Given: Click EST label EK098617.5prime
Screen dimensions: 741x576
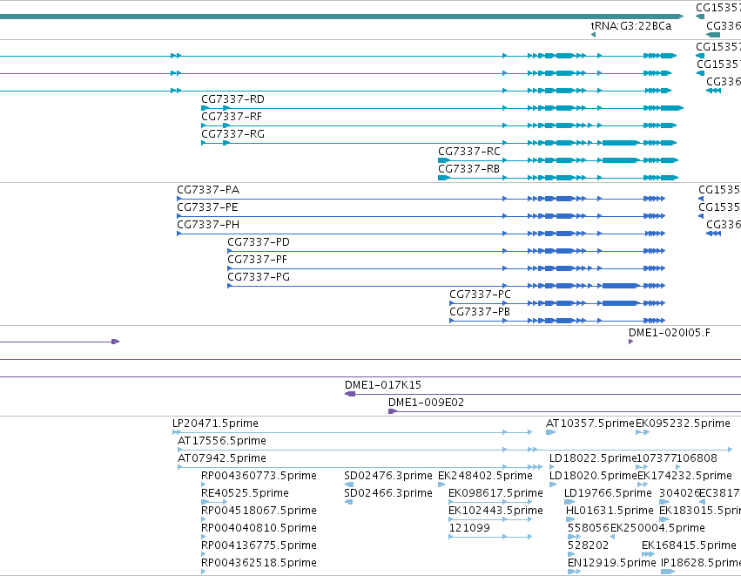Looking at the screenshot, I should click(495, 494).
